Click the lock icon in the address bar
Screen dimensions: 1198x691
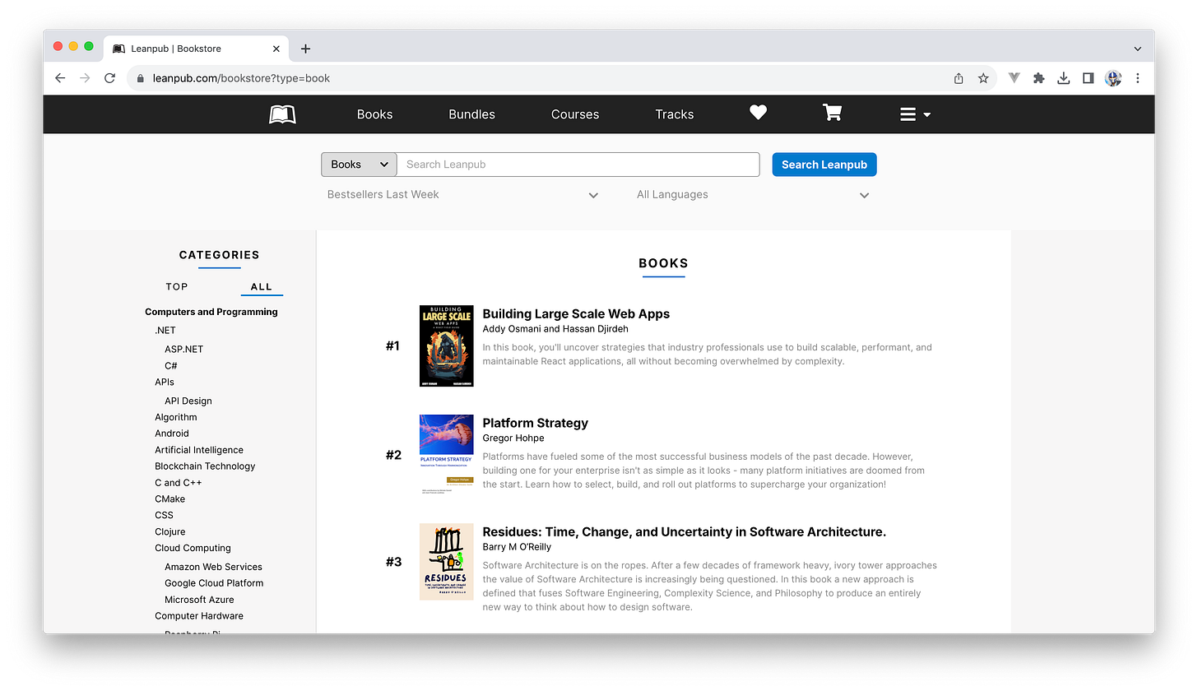(140, 78)
